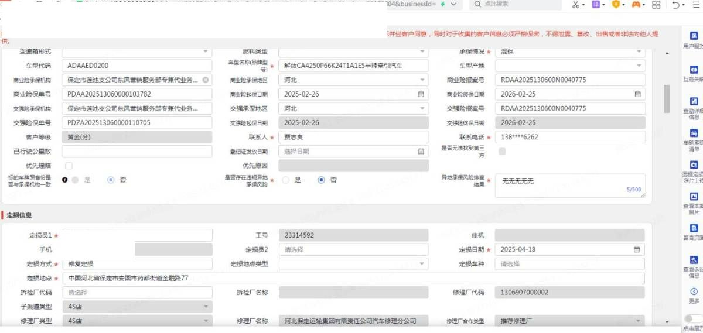703x333 pixels.
Task: Click the 定损地点 address input field
Action: (351, 278)
